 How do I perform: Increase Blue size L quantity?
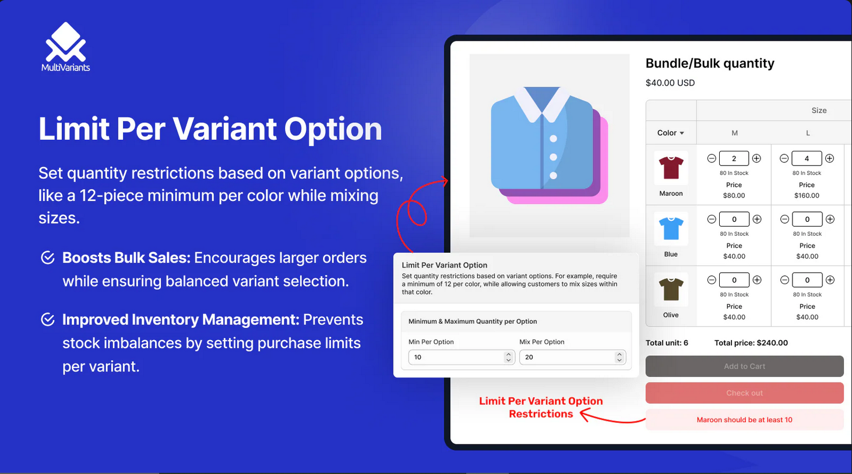point(830,219)
